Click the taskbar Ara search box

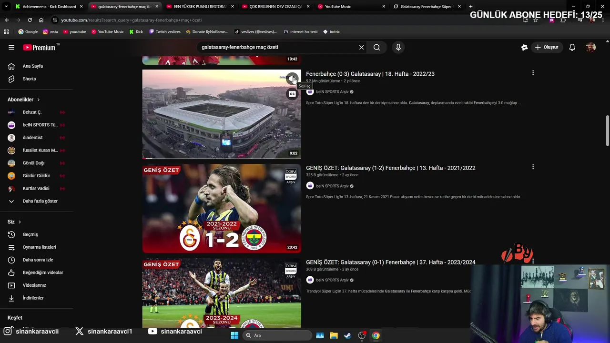pyautogui.click(x=276, y=335)
